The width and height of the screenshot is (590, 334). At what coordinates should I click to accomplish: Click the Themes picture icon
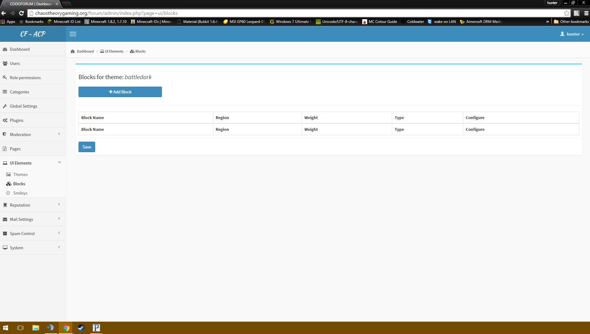tap(8, 174)
